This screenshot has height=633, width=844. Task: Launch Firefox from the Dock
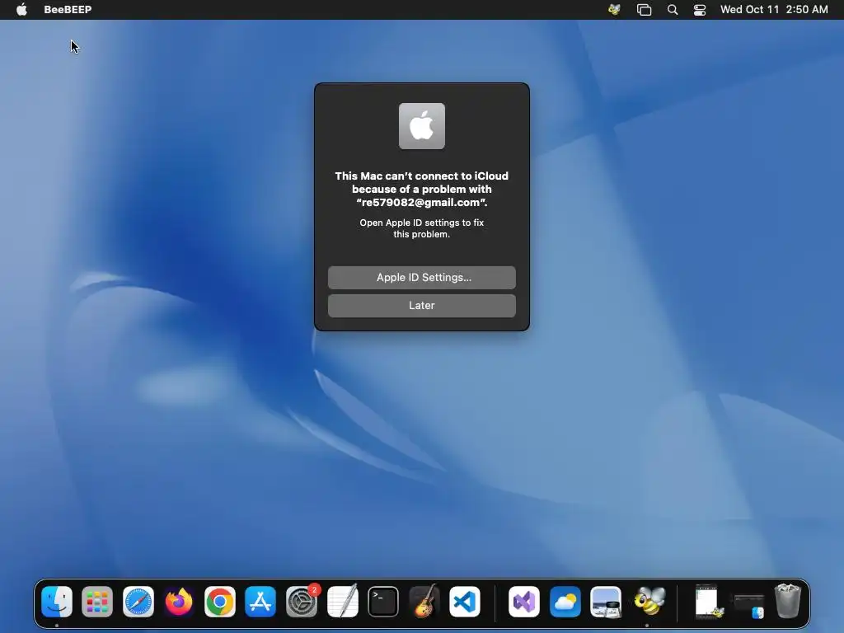pos(179,601)
